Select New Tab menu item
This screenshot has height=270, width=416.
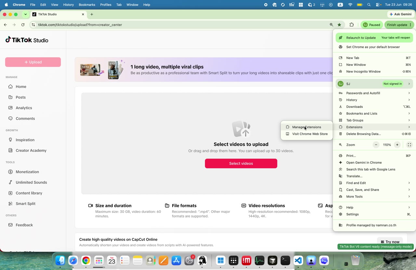[x=374, y=58]
